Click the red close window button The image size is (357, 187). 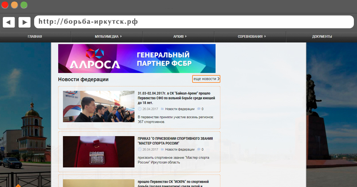pos(5,5)
